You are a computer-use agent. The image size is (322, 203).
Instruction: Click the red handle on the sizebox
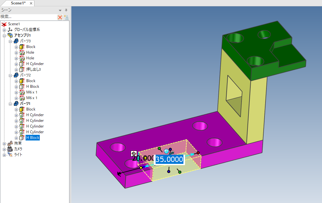pos(198,153)
